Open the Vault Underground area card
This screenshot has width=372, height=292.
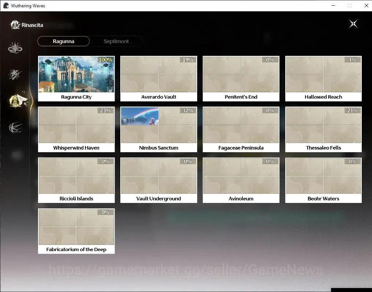(158, 180)
